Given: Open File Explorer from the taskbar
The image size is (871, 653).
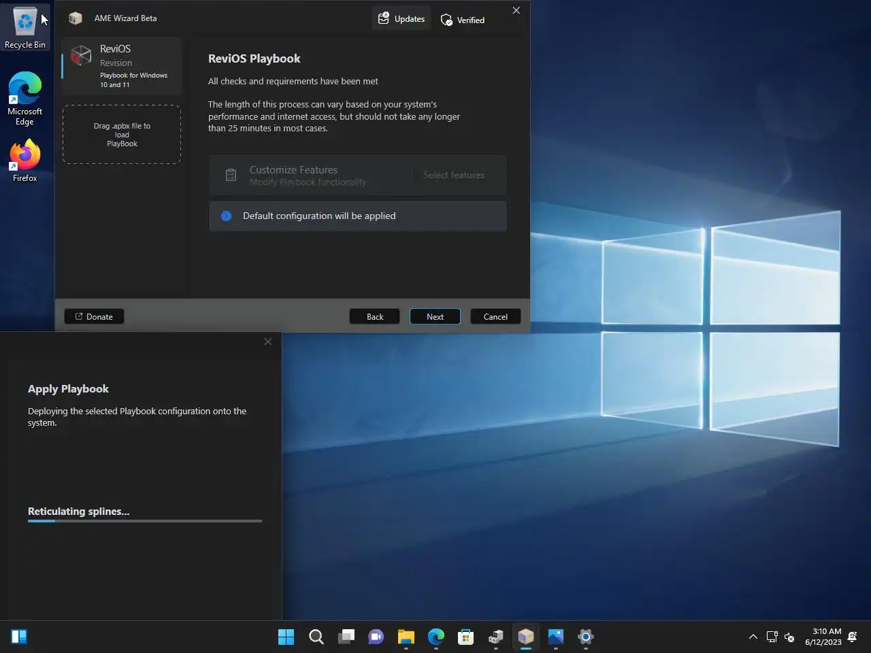Looking at the screenshot, I should (406, 637).
